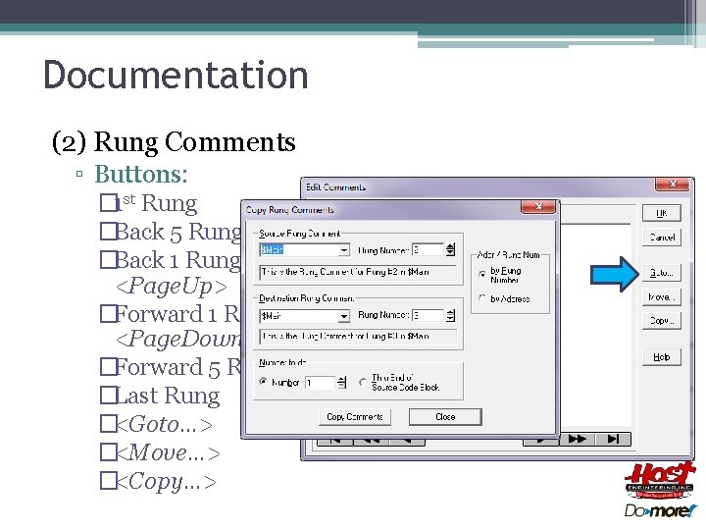706x530 pixels.
Task: Click Destination rung comment text box
Action: click(358, 337)
